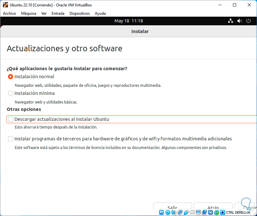
Task: Click the Otras opciones heading
Action: pos(24,109)
